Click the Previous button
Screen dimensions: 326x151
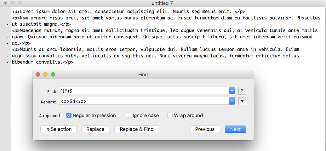tap(205, 129)
